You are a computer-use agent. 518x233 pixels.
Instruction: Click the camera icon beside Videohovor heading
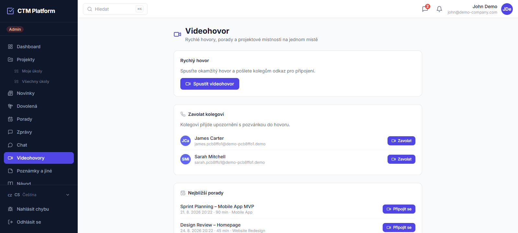click(177, 34)
